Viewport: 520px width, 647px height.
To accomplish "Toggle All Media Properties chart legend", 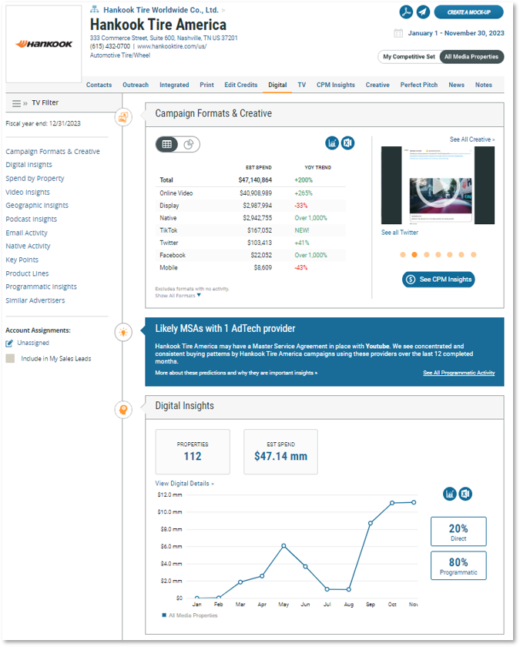I will point(190,615).
